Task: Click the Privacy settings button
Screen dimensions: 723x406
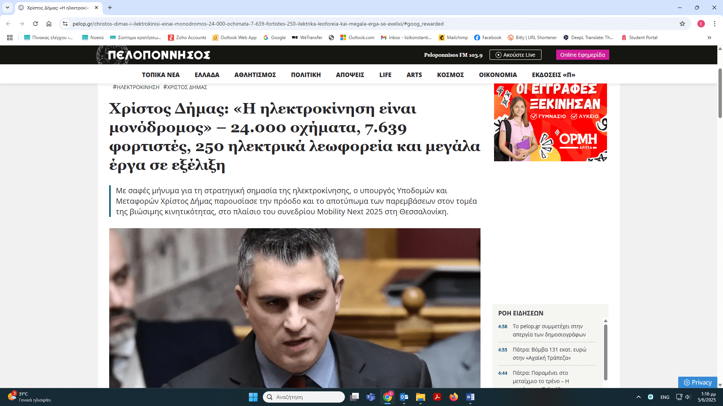Action: [697, 382]
